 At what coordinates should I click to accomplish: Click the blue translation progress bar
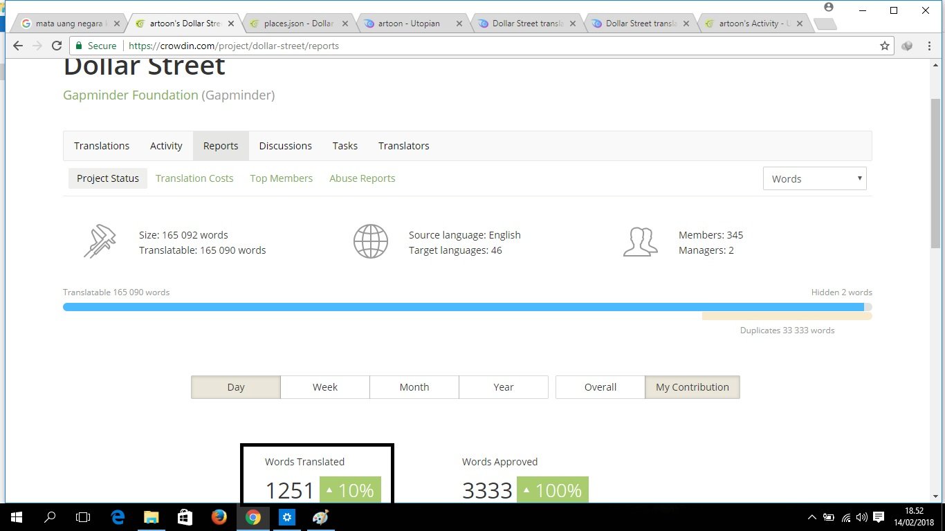point(464,307)
